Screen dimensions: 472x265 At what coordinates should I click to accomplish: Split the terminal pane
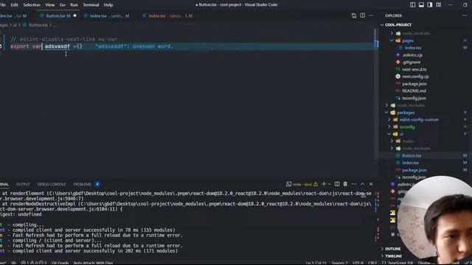coord(337,184)
